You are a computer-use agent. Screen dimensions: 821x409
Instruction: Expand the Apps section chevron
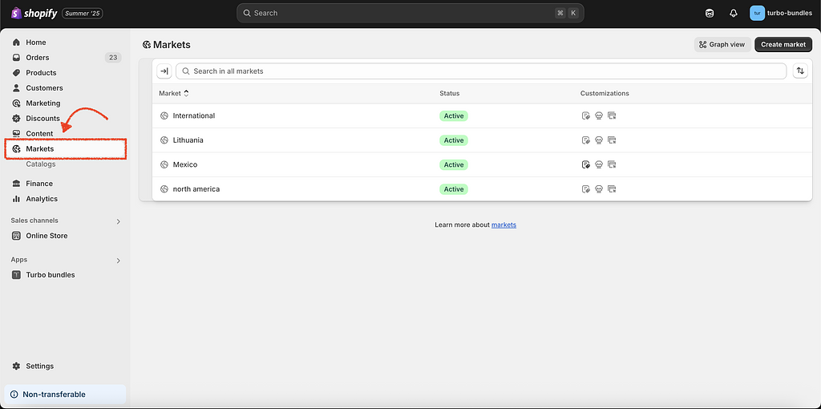[119, 261]
